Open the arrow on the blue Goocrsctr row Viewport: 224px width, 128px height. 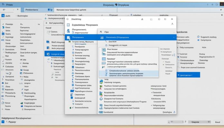[x=174, y=37]
